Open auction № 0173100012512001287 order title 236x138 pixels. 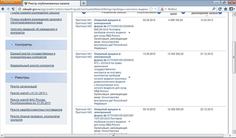click(x=114, y=112)
